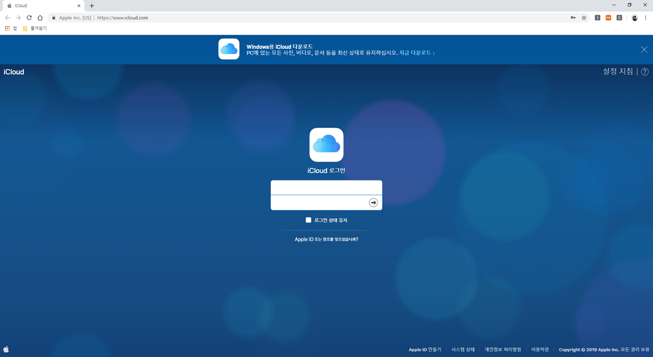This screenshot has height=357, width=653.
Task: Click the iCloud logo text at top left
Action: tap(14, 72)
